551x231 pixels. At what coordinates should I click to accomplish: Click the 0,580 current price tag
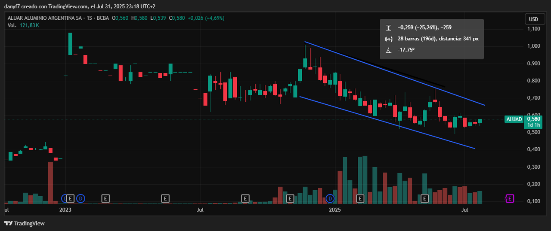tap(533, 119)
